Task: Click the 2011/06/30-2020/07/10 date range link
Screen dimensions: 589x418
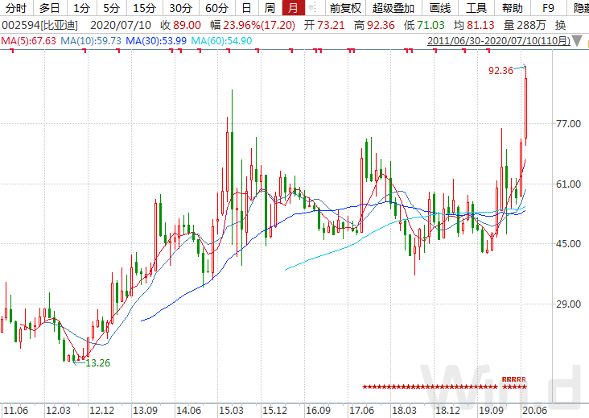Action: coord(498,40)
